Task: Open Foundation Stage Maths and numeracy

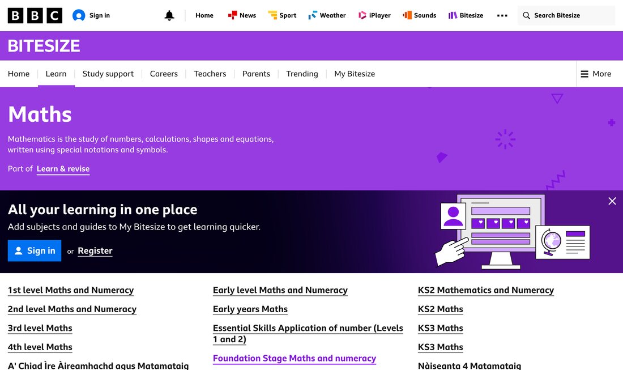Action: (x=295, y=359)
